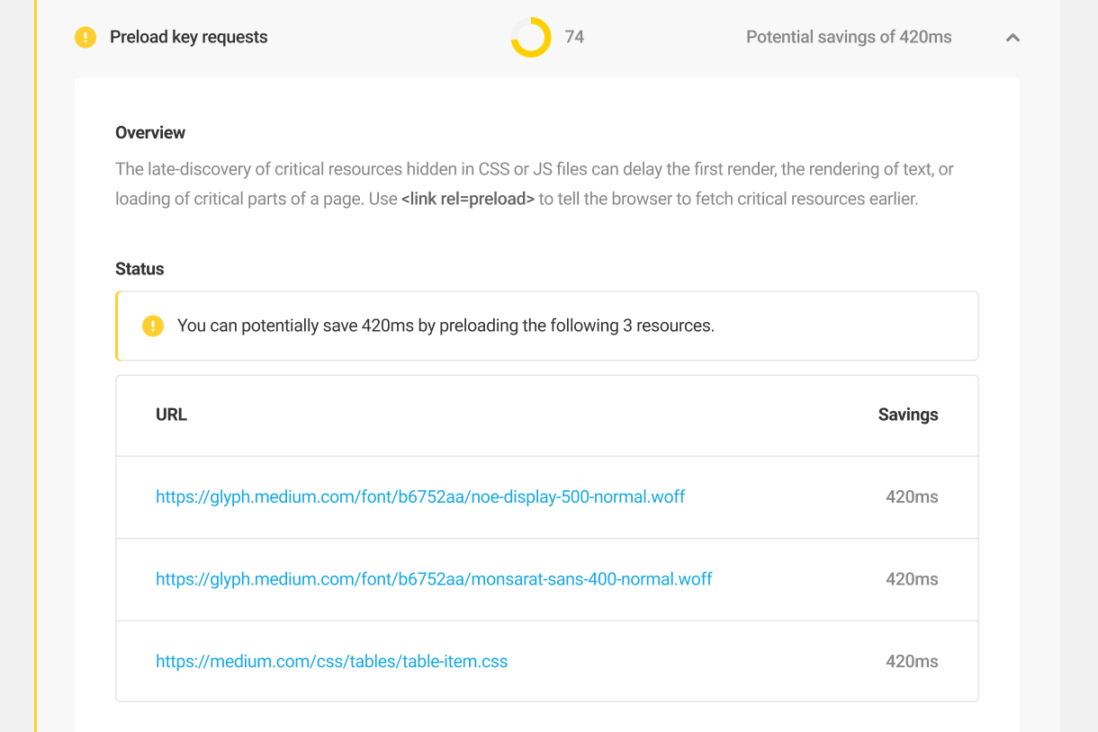Select the 420ms savings value for table-item.css
Image resolution: width=1098 pixels, height=732 pixels.
tap(912, 661)
